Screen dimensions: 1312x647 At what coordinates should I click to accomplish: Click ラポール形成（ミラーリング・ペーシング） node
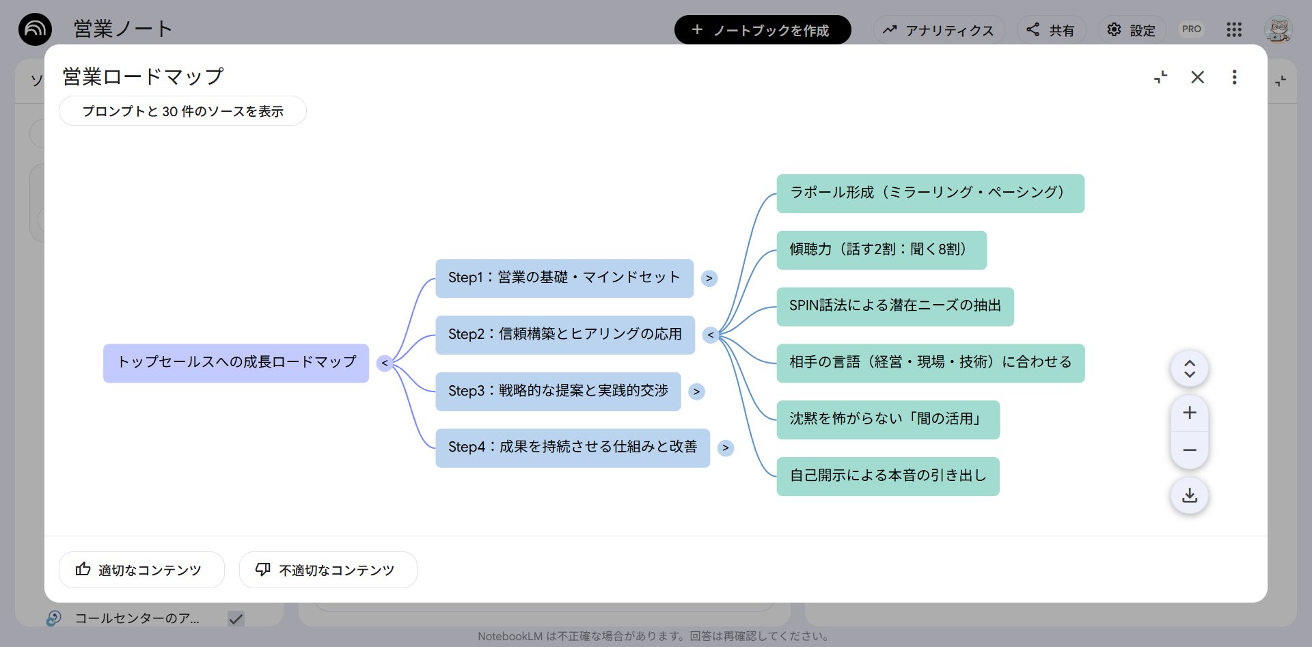pos(931,193)
